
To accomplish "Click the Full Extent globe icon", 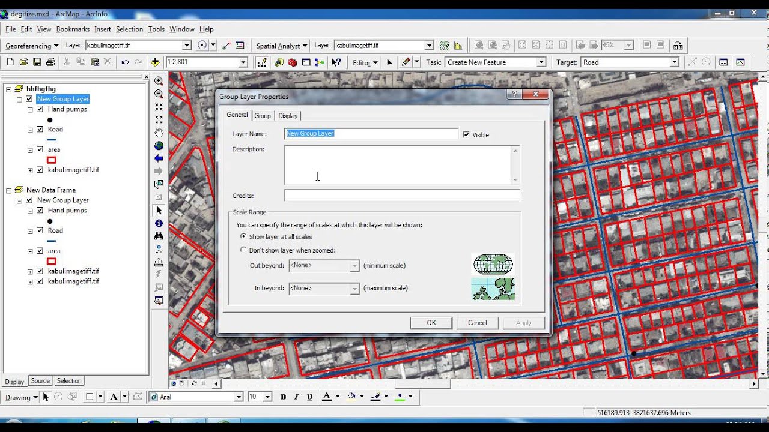I will (x=159, y=146).
